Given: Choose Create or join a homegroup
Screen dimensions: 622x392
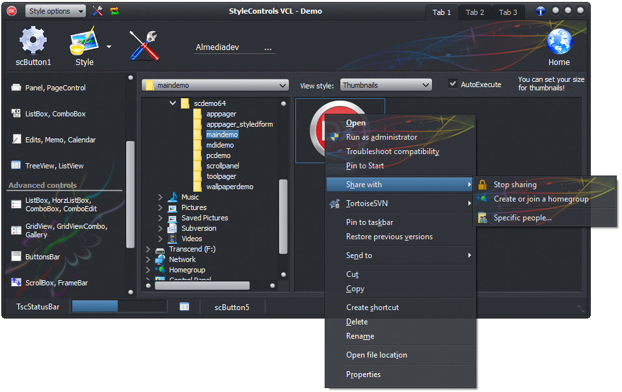Looking at the screenshot, I should [545, 199].
